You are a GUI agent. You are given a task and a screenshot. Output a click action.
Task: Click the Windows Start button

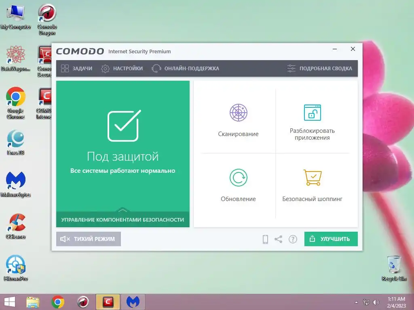tap(10, 302)
